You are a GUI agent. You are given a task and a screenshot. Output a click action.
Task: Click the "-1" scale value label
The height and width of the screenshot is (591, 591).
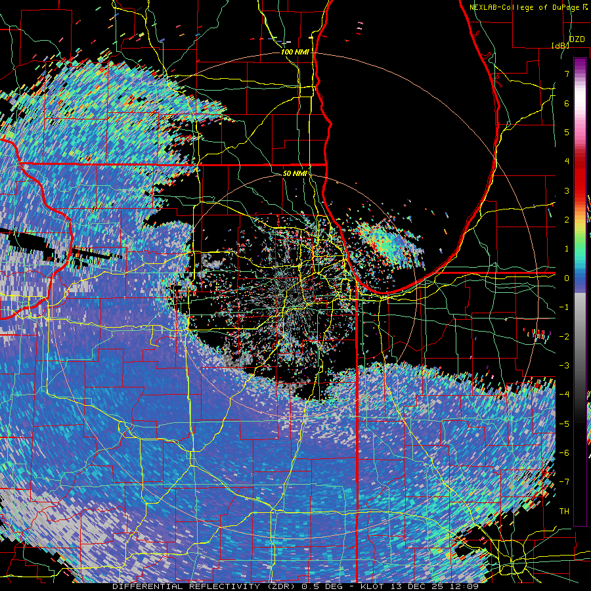point(564,307)
